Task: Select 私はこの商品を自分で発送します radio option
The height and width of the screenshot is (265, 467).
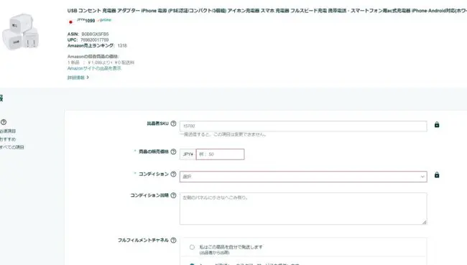Action: 192,247
